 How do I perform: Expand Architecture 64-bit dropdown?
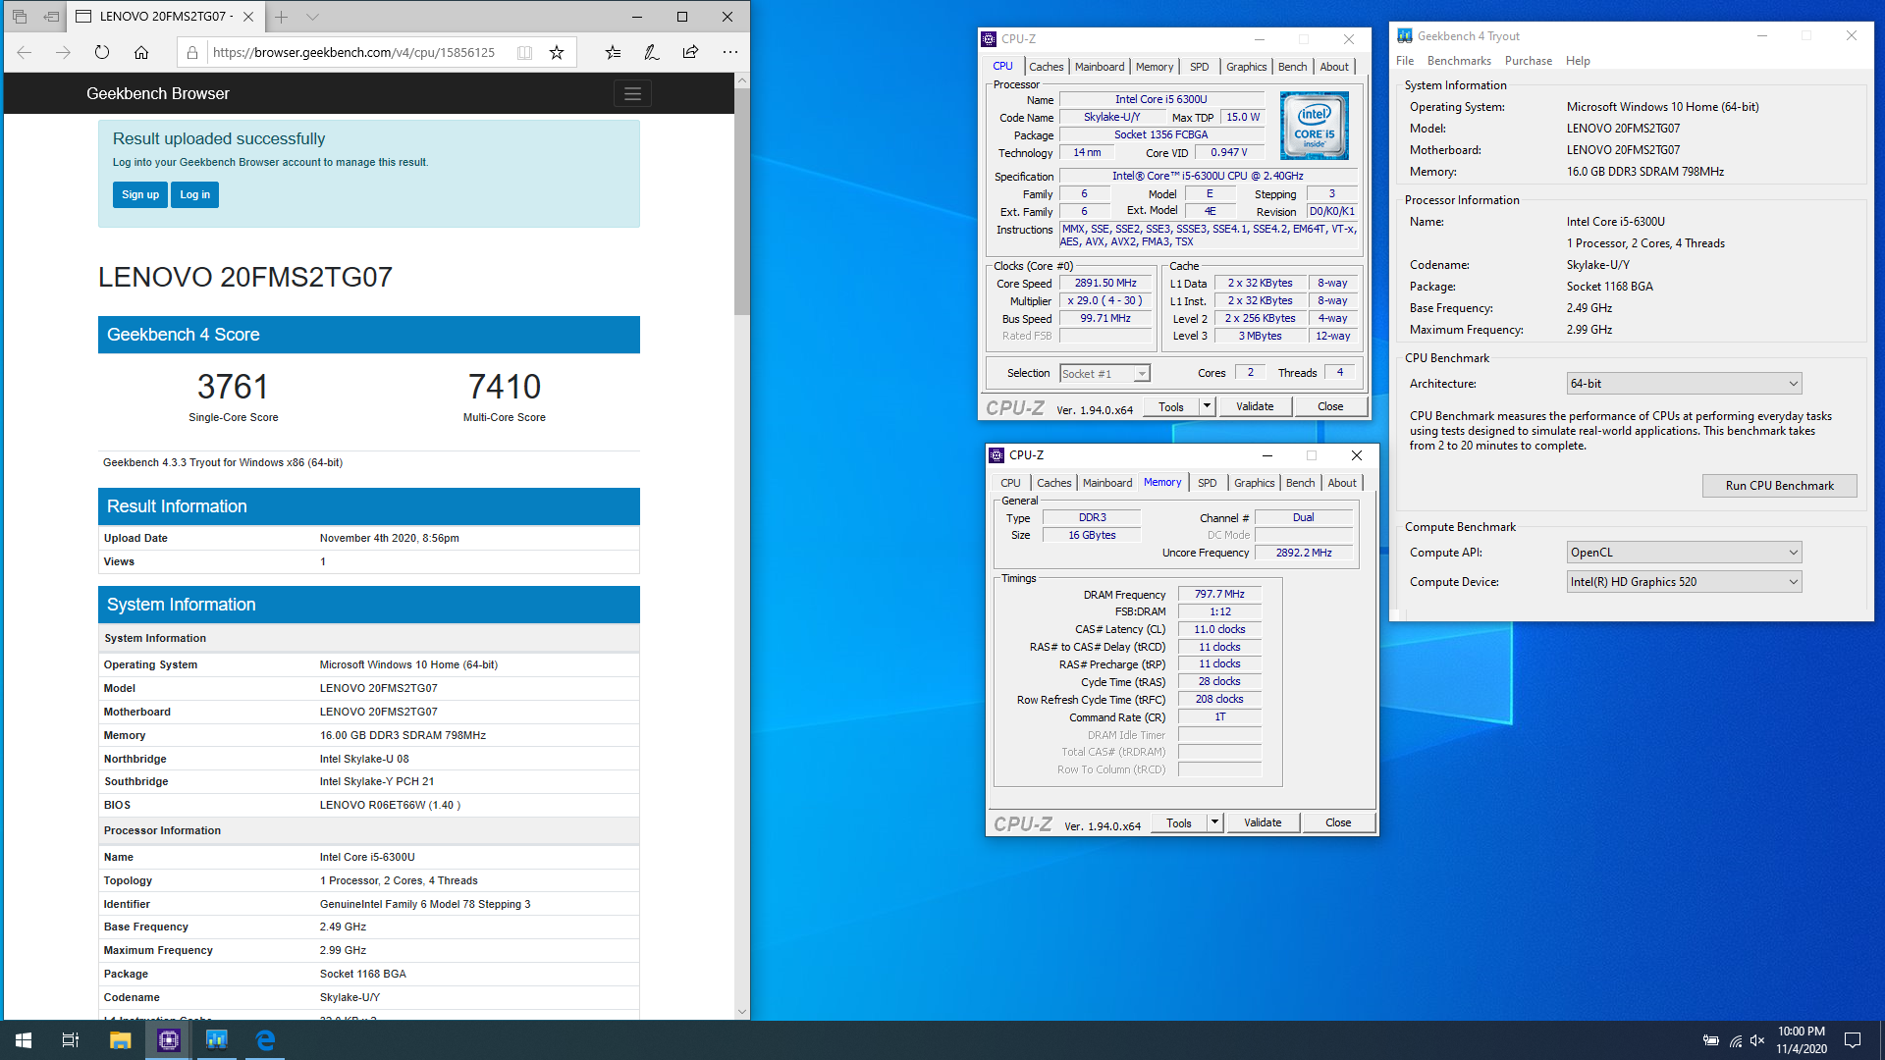pos(1685,384)
